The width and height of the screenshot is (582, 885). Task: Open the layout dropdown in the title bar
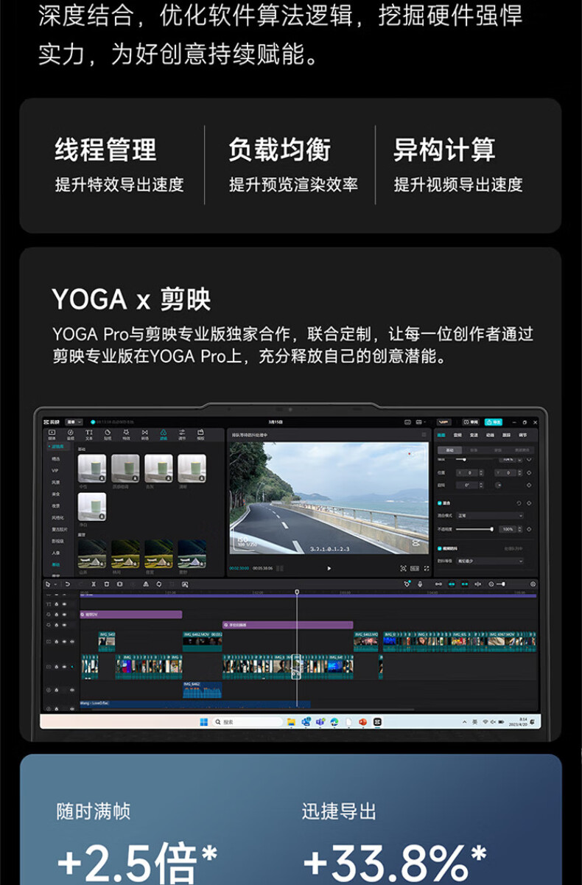[421, 422]
